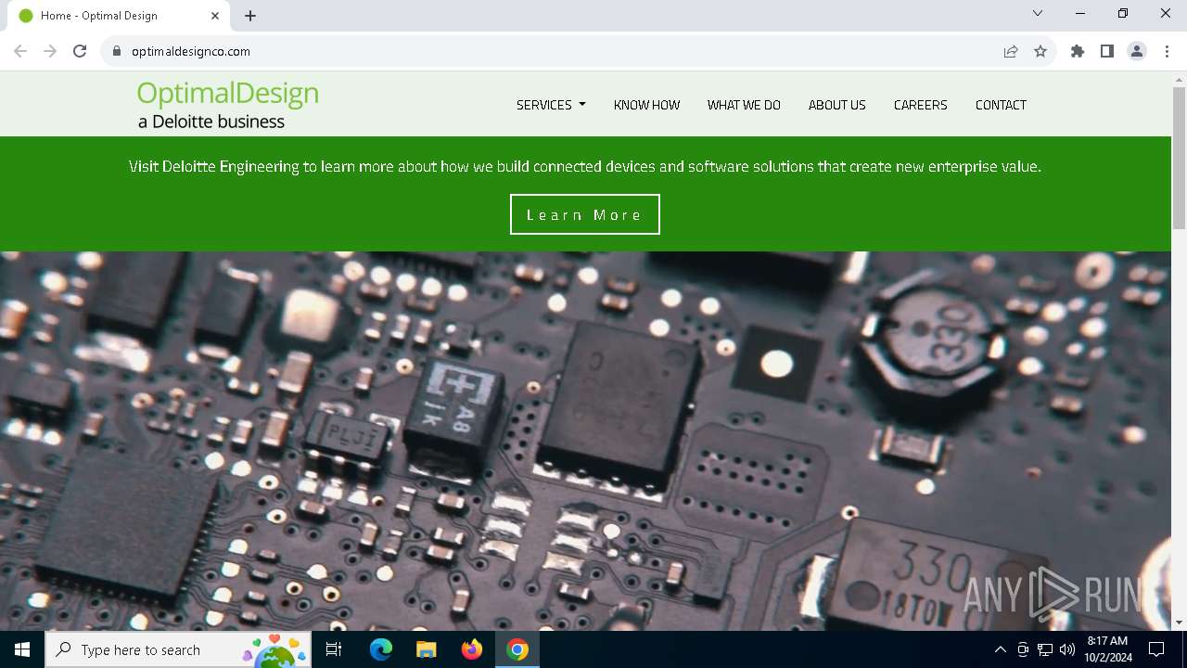Select the Home - Optimal Design tab
The width and height of the screenshot is (1187, 668).
(x=117, y=16)
